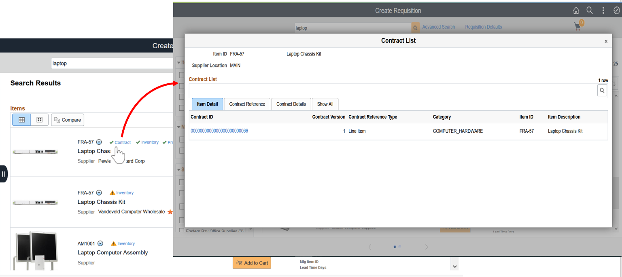Click the Contract Version column header

click(x=329, y=117)
